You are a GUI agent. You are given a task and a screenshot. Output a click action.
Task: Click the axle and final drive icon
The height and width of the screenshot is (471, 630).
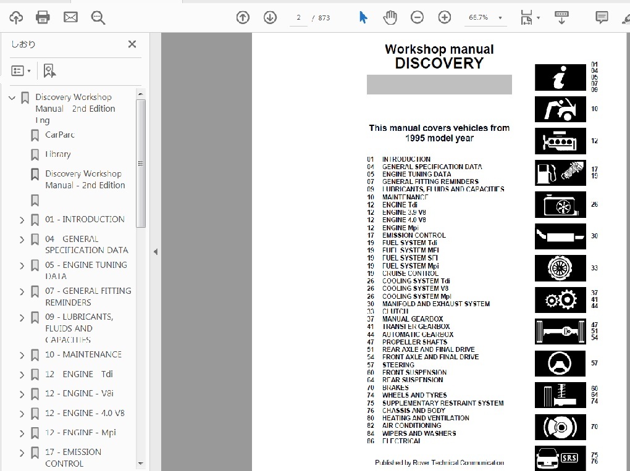click(560, 331)
